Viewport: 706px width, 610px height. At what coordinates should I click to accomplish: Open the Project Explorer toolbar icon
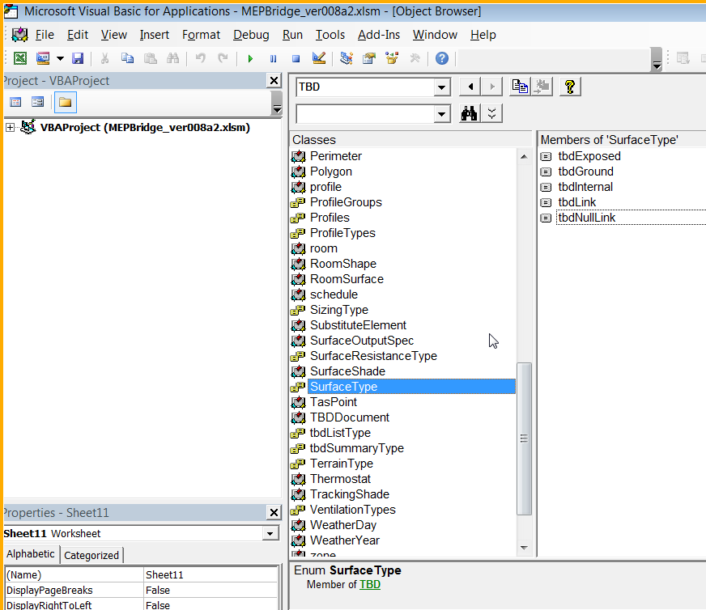point(345,57)
